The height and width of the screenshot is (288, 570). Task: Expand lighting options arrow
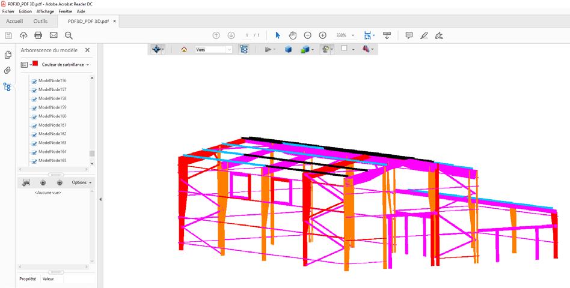(x=331, y=50)
